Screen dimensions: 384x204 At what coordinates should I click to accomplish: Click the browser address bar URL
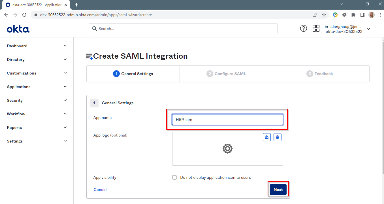[x=96, y=15]
